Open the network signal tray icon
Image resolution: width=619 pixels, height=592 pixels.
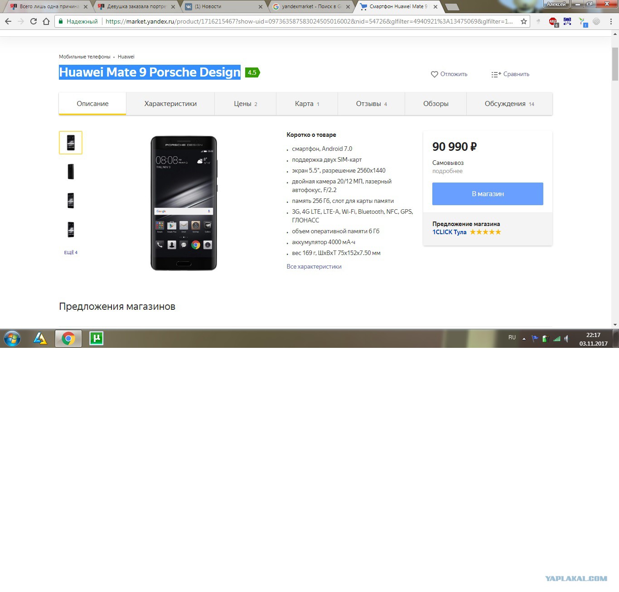click(x=557, y=338)
